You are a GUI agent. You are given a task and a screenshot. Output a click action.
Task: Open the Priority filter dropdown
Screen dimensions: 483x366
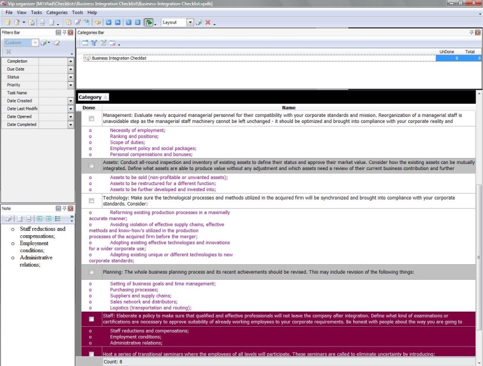[71, 85]
